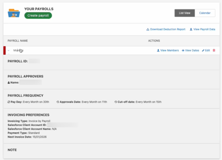Click the Payment Type 'Standard' value

tap(34, 133)
